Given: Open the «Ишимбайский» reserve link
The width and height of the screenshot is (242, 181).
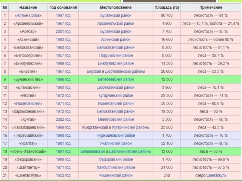Looking at the screenshot, I should click(x=28, y=103).
